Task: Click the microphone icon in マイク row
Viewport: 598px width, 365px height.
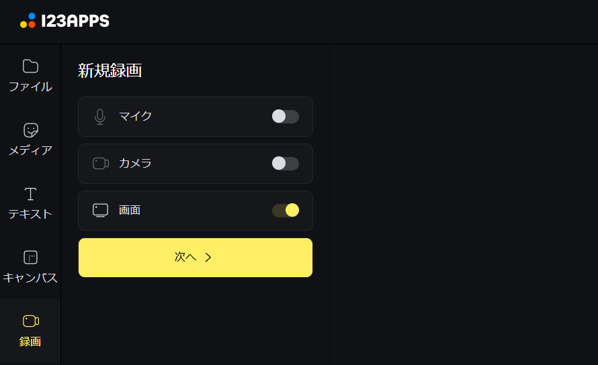Action: click(100, 117)
